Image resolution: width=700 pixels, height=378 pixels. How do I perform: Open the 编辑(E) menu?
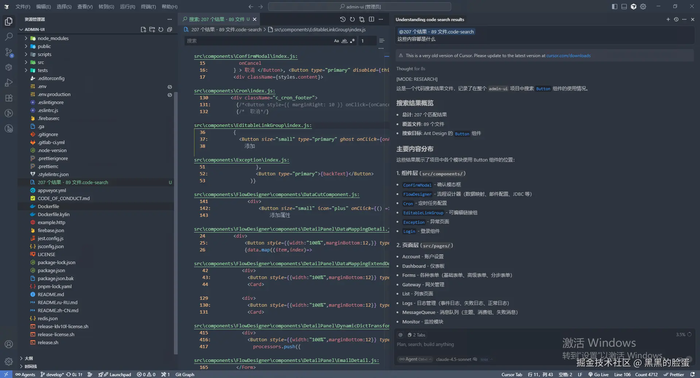[43, 7]
